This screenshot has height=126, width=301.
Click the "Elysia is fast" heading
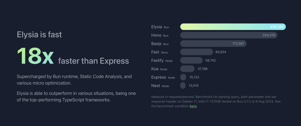point(39,35)
